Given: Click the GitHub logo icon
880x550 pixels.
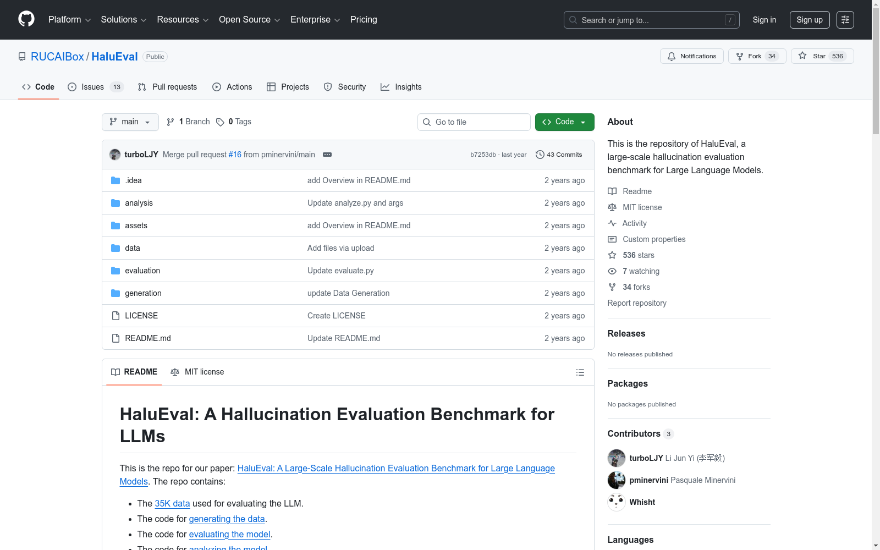Looking at the screenshot, I should point(26,19).
